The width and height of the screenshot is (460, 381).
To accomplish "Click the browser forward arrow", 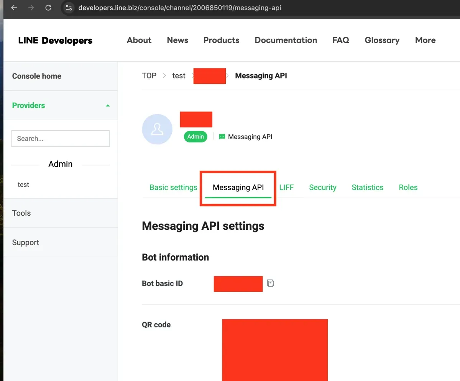I will [31, 7].
